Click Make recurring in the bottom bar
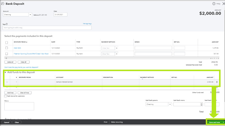Image resolution: width=225 pixels, height=126 pixels. coord(117,122)
